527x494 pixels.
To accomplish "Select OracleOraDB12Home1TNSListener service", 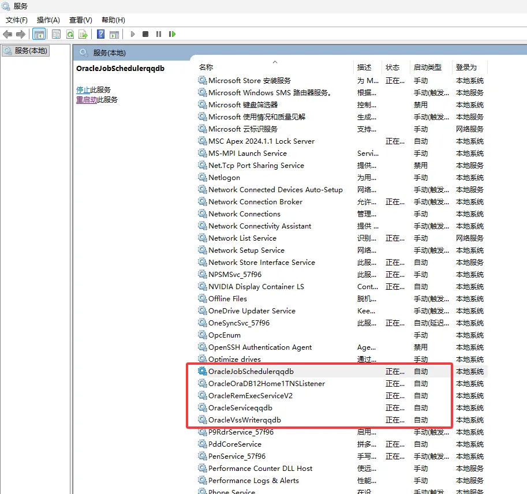I will 341,383.
